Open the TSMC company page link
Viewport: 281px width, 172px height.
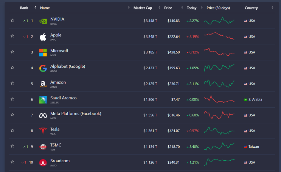click(x=56, y=145)
